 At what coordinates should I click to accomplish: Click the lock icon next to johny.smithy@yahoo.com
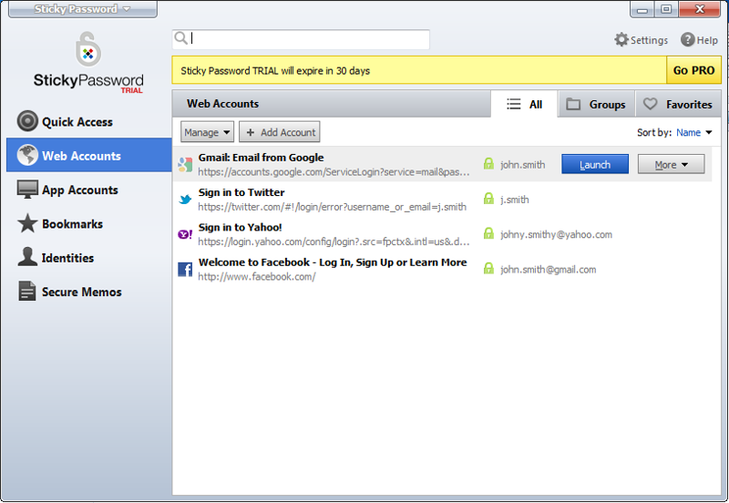point(488,233)
